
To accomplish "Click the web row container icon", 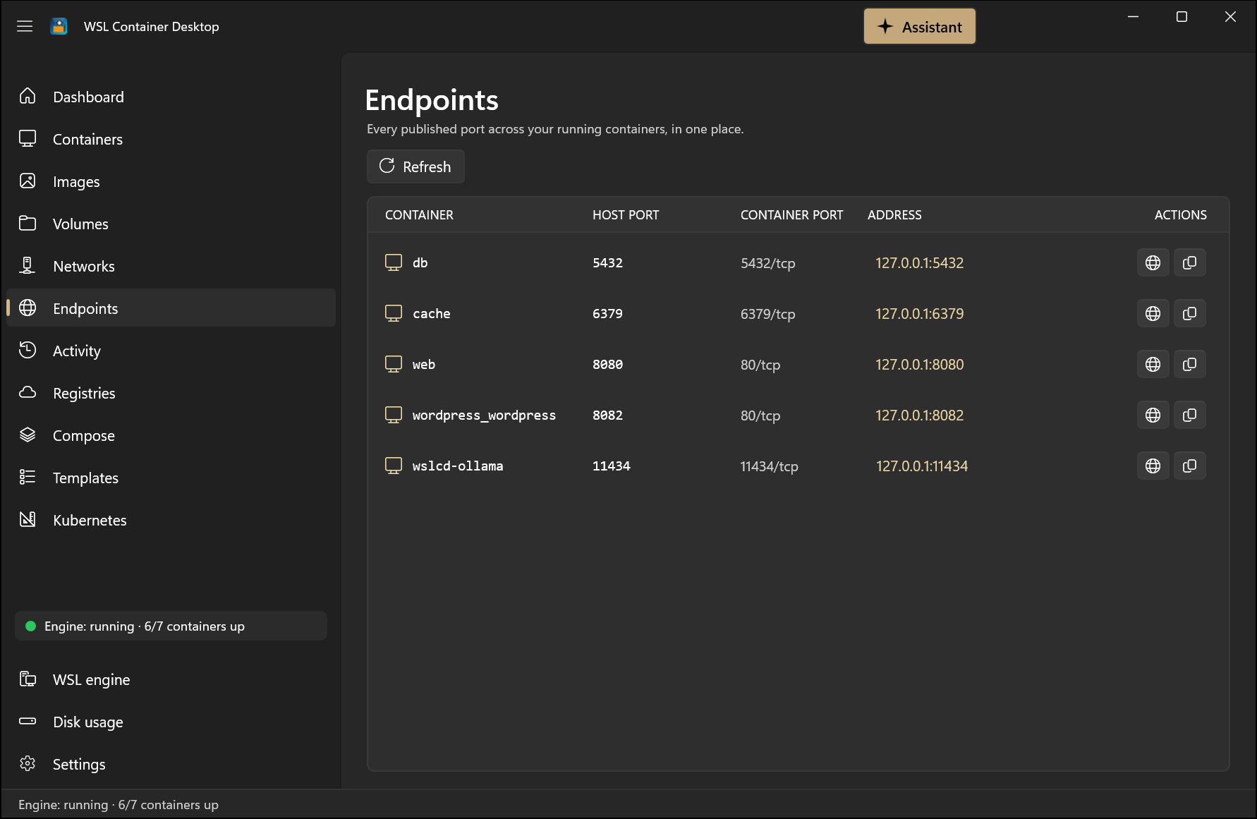I will [394, 364].
